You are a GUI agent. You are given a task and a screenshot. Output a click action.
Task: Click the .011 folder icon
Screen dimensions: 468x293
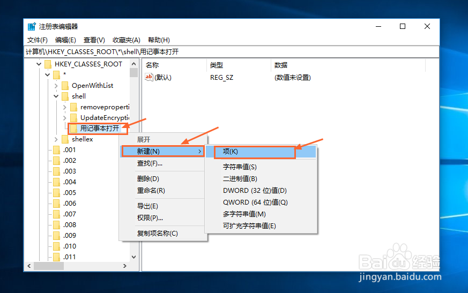point(56,257)
